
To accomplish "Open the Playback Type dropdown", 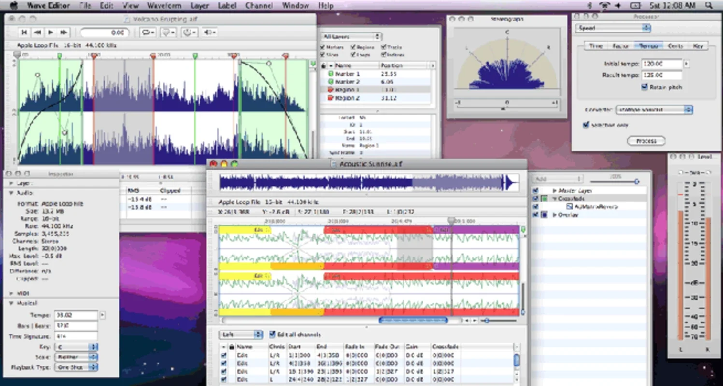I will [x=76, y=367].
